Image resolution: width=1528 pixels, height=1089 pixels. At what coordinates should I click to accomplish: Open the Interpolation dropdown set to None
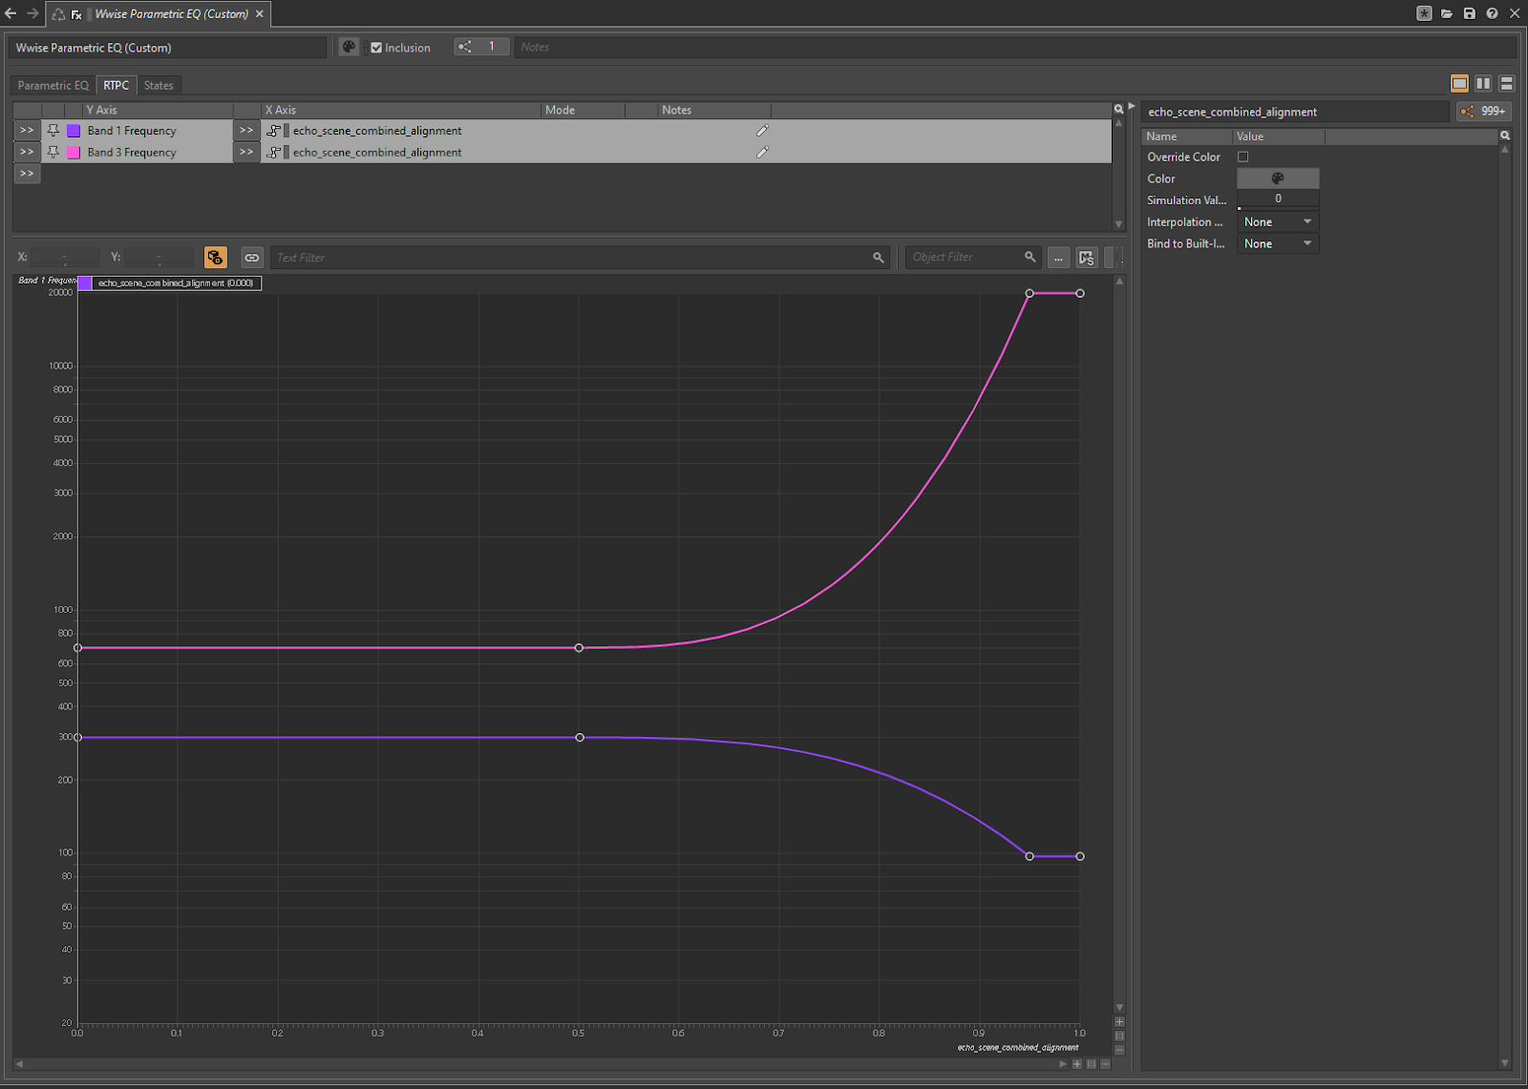click(1277, 220)
